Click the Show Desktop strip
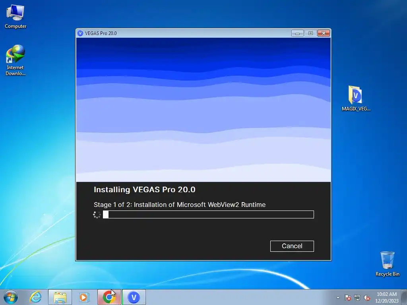The image size is (407, 305). 404,297
